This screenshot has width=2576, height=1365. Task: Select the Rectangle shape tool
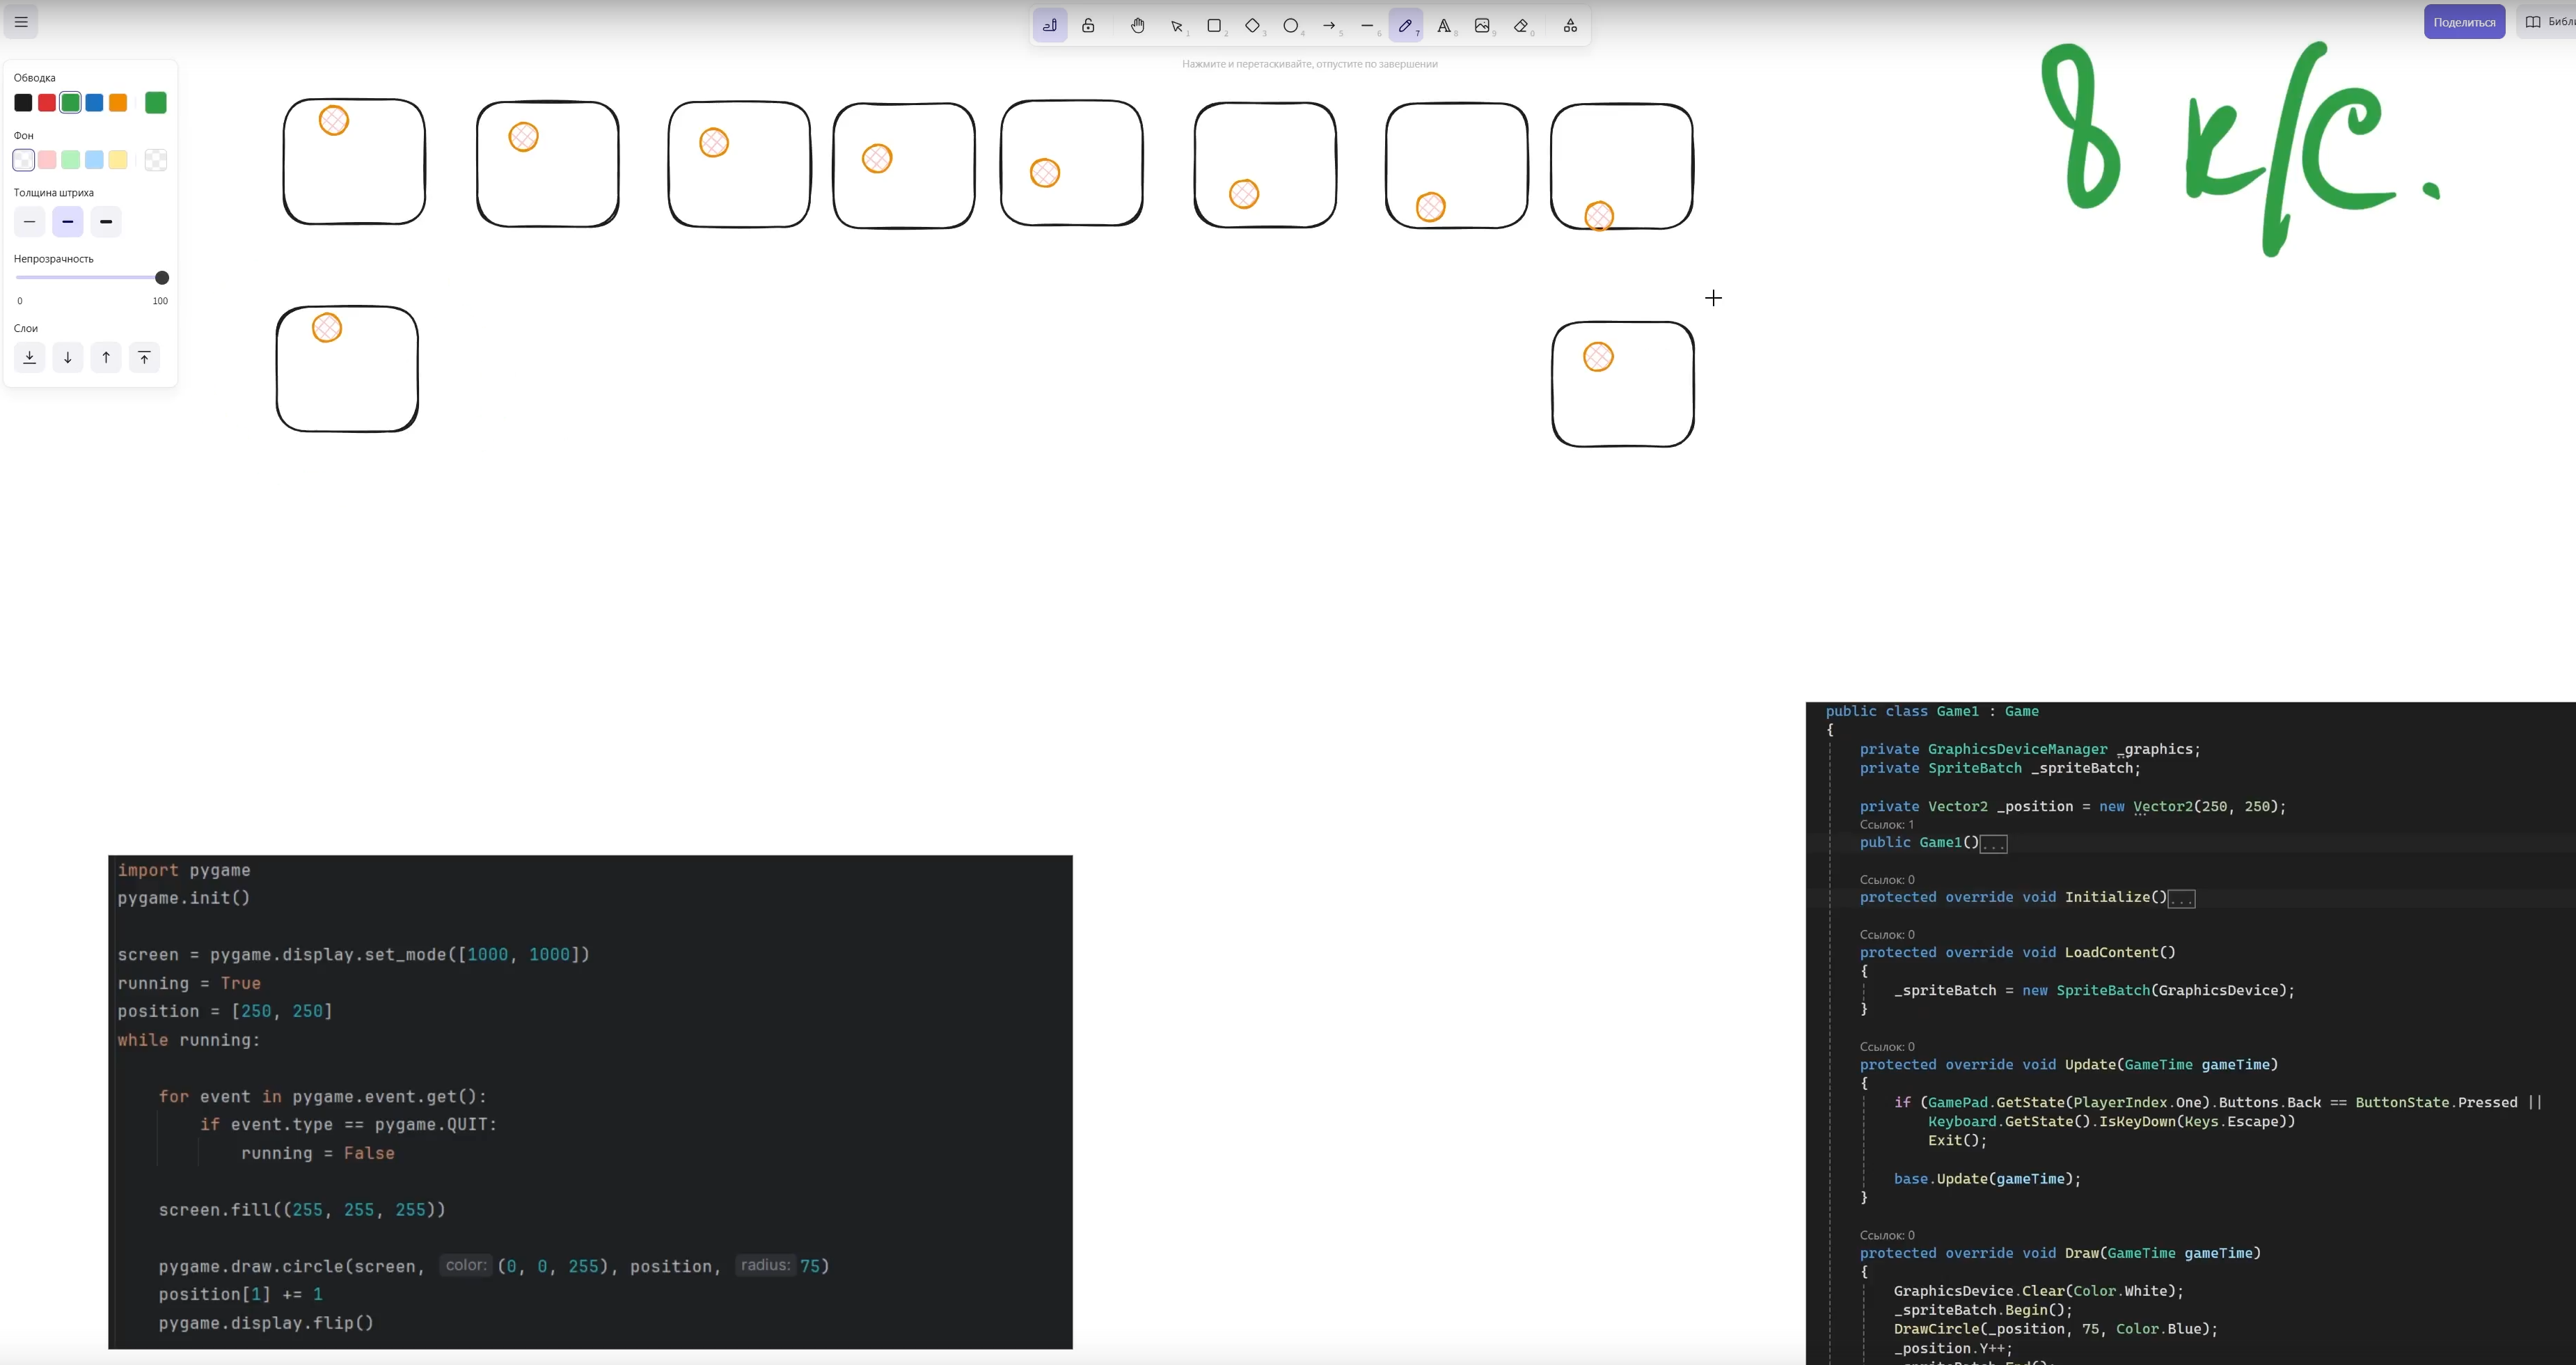1214,26
